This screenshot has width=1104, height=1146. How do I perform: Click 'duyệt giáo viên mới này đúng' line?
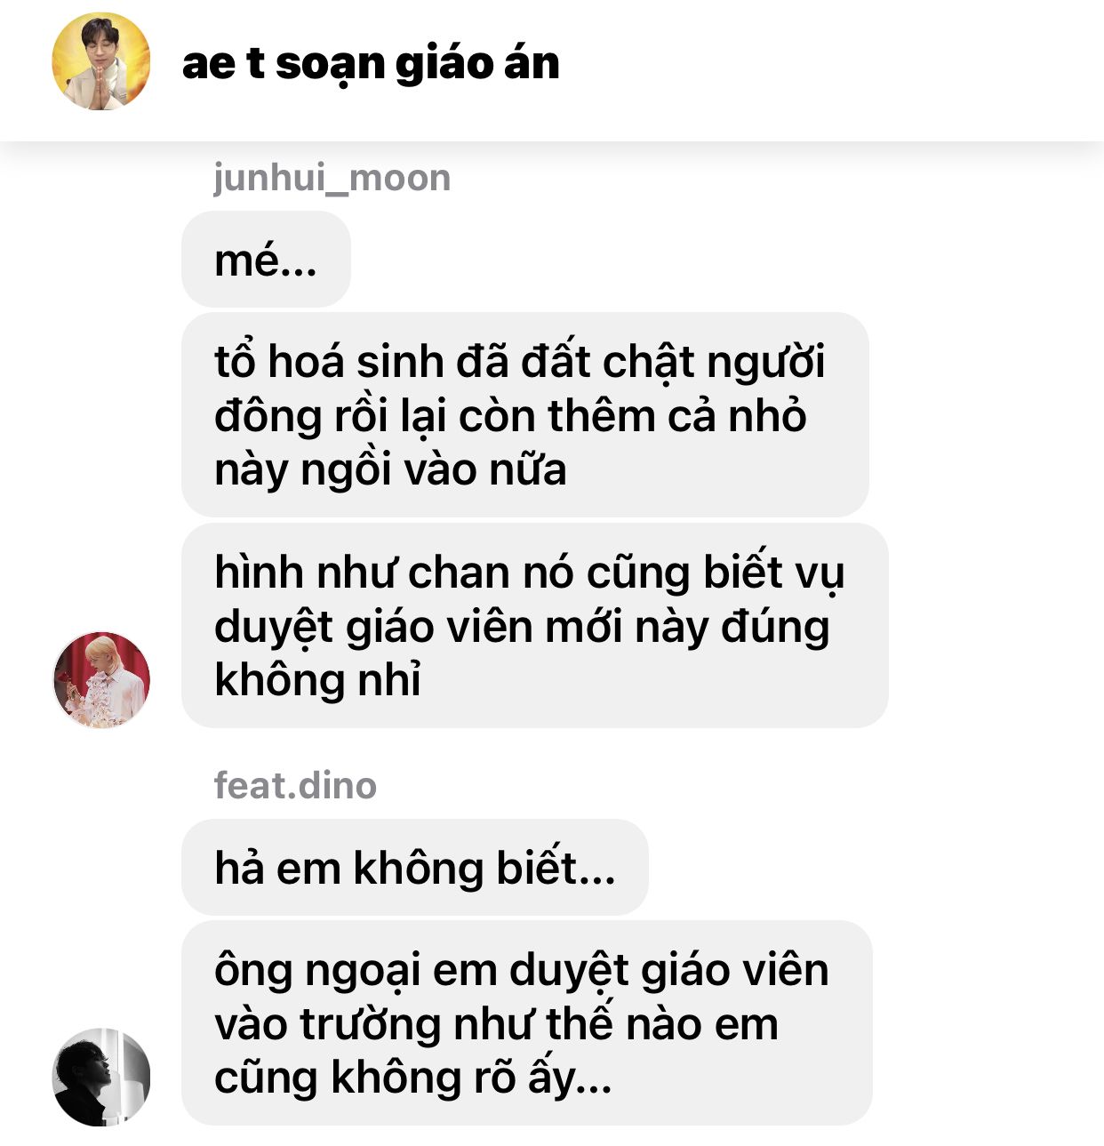[x=522, y=627]
